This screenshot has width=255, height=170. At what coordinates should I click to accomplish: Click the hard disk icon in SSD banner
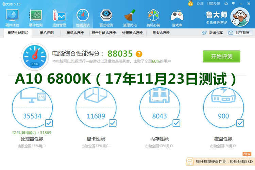(x=190, y=161)
